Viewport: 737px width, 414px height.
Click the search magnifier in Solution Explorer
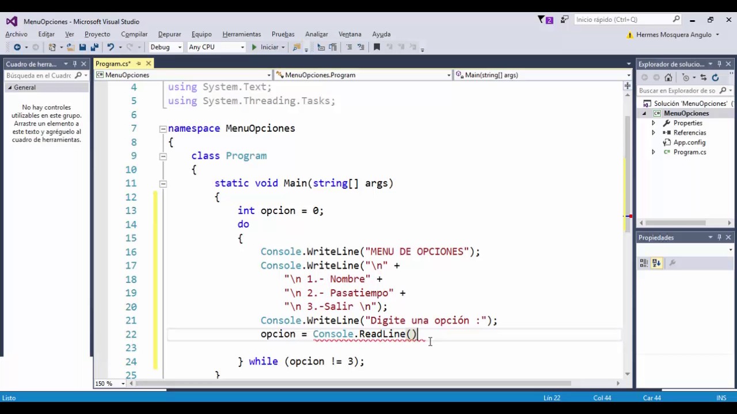[722, 90]
